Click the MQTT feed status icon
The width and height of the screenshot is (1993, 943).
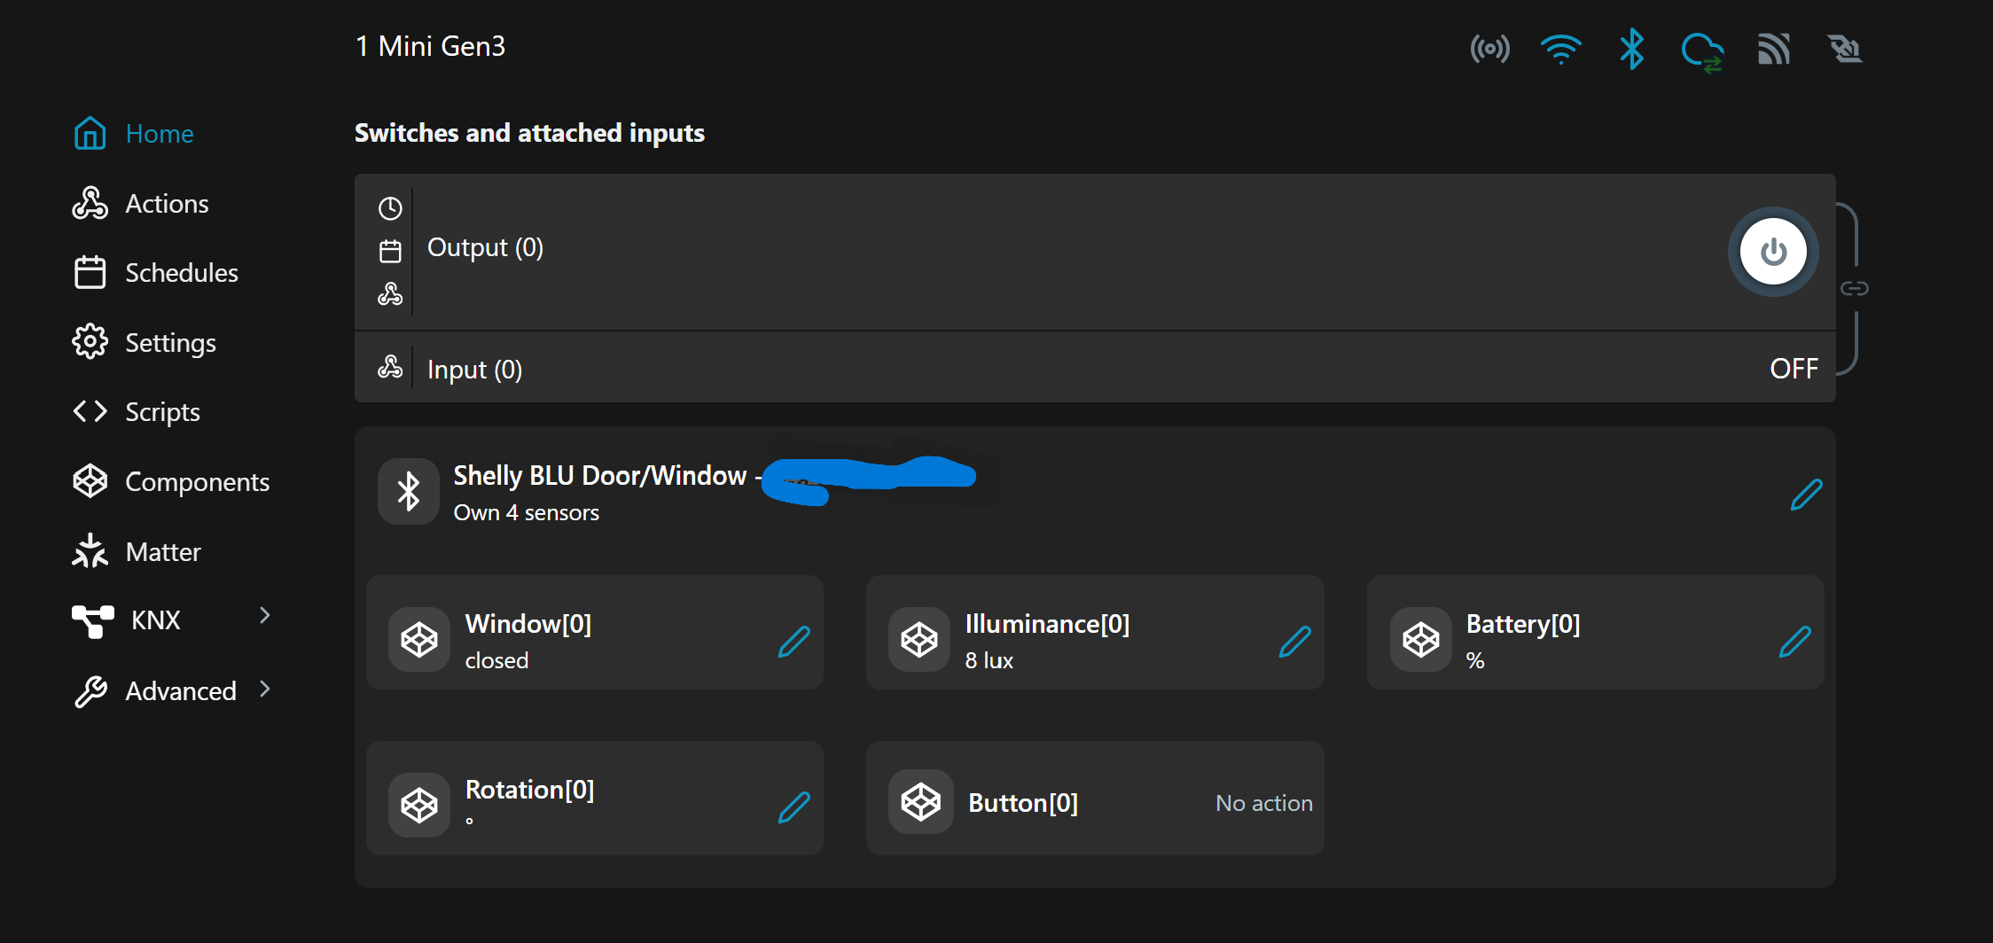(x=1774, y=49)
